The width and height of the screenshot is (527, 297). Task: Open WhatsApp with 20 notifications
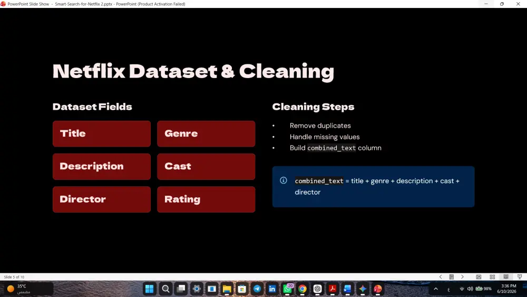287,289
